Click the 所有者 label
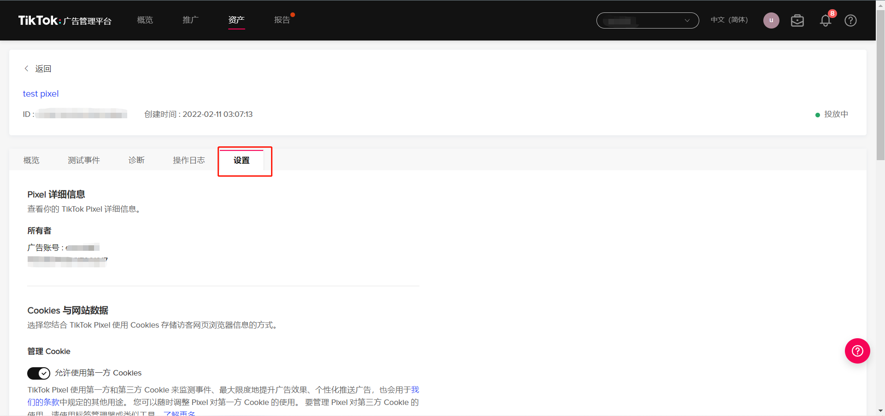Viewport: 885px width, 416px height. pyautogui.click(x=39, y=231)
